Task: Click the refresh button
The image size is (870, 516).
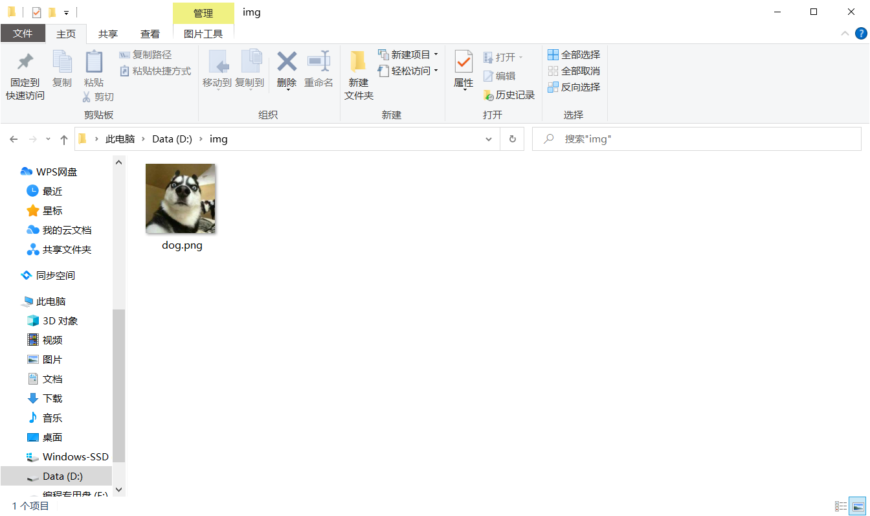Action: (512, 139)
